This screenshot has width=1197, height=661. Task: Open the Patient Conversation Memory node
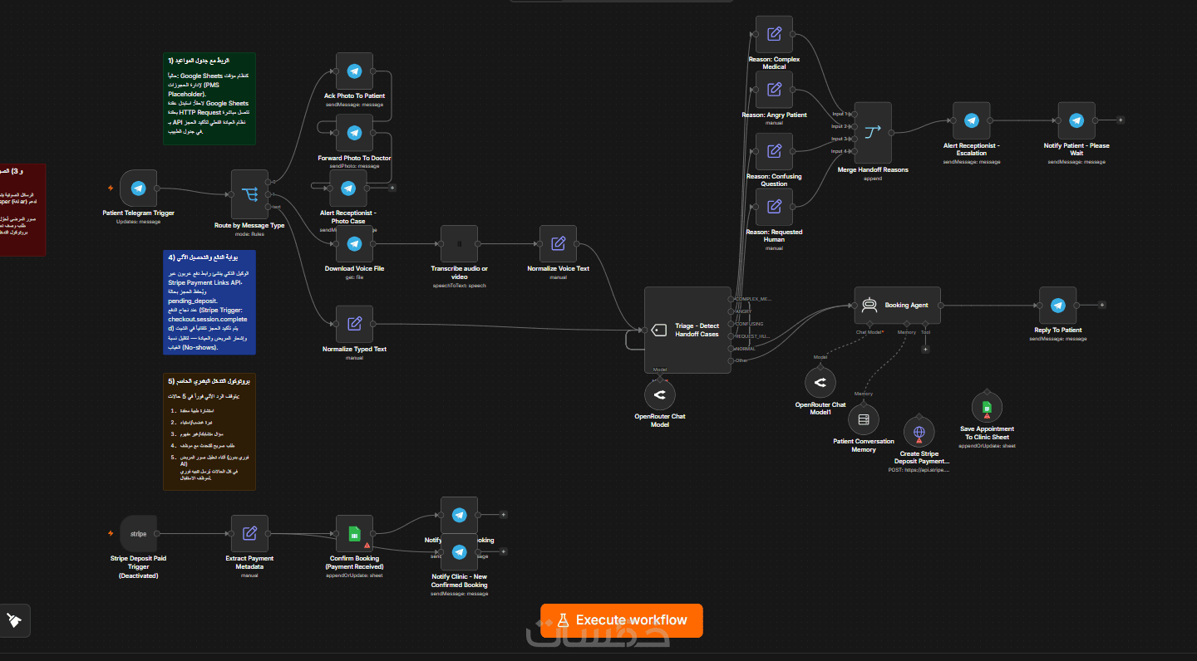(x=864, y=419)
